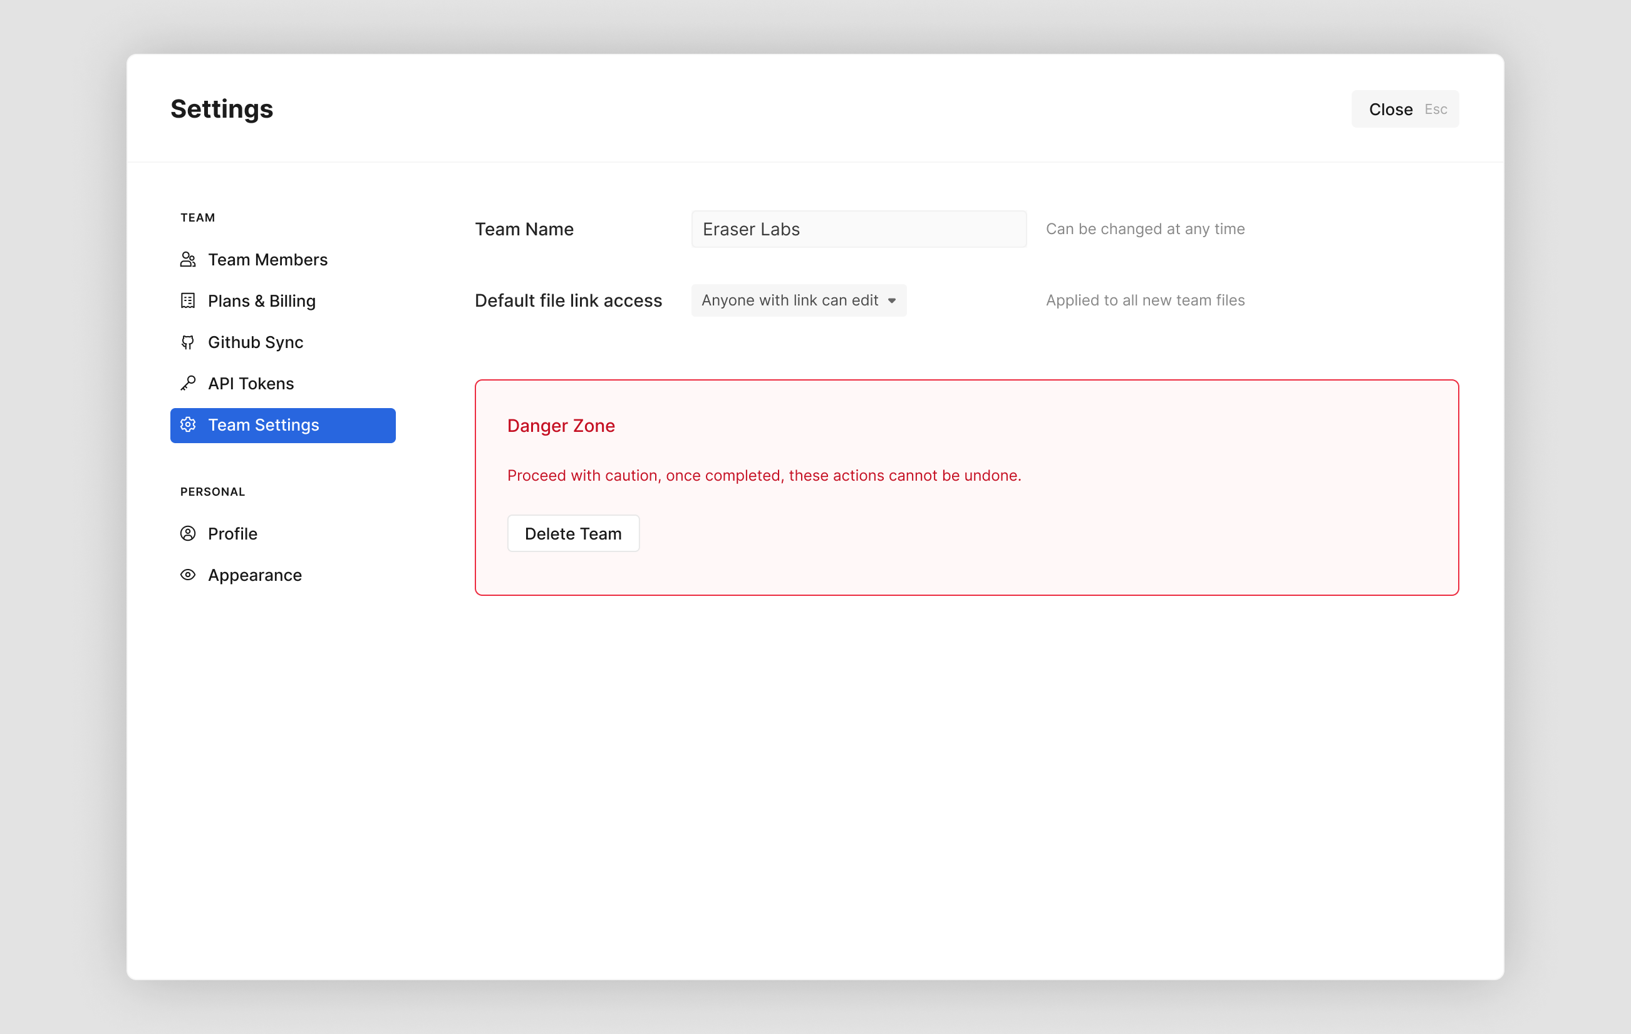Go to Plans & Billing
Screen dimensions: 1631x1034
(x=261, y=301)
